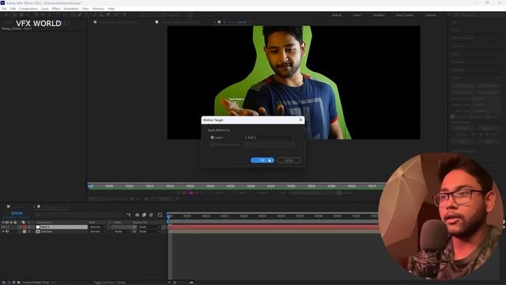
Task: Click the red label color of Null 1
Action: click(x=25, y=227)
